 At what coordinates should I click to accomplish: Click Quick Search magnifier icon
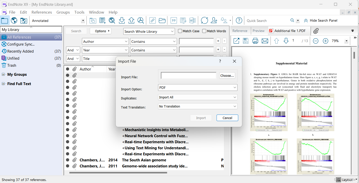(292, 20)
